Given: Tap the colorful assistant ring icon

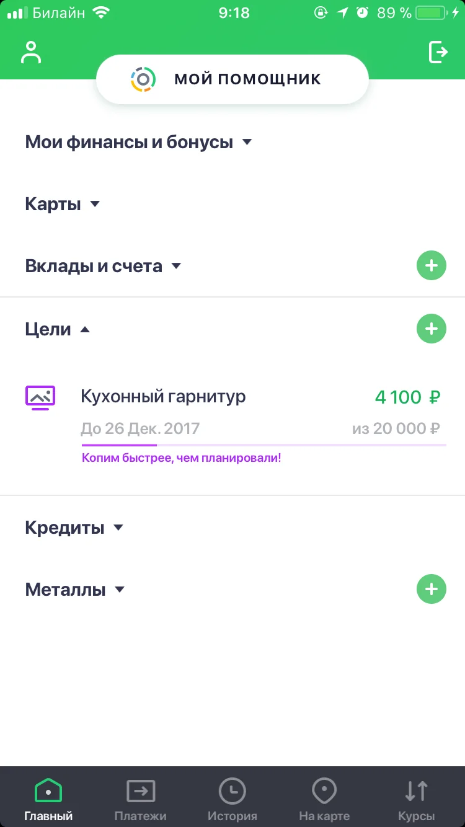Looking at the screenshot, I should tap(143, 79).
